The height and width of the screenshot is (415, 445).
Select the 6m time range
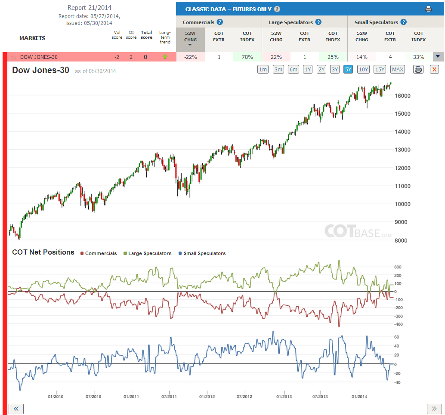pos(294,69)
